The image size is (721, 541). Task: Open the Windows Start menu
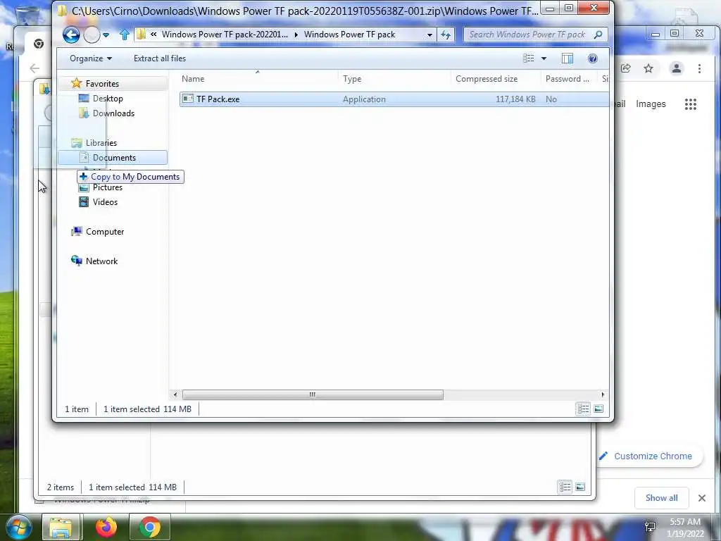click(x=19, y=527)
